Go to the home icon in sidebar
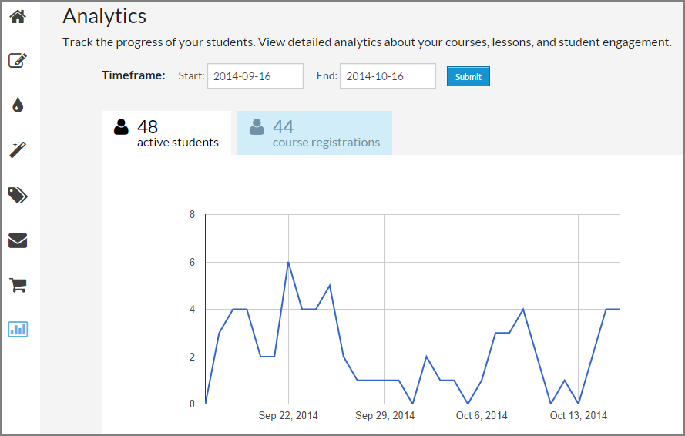685x436 pixels. coord(18,17)
